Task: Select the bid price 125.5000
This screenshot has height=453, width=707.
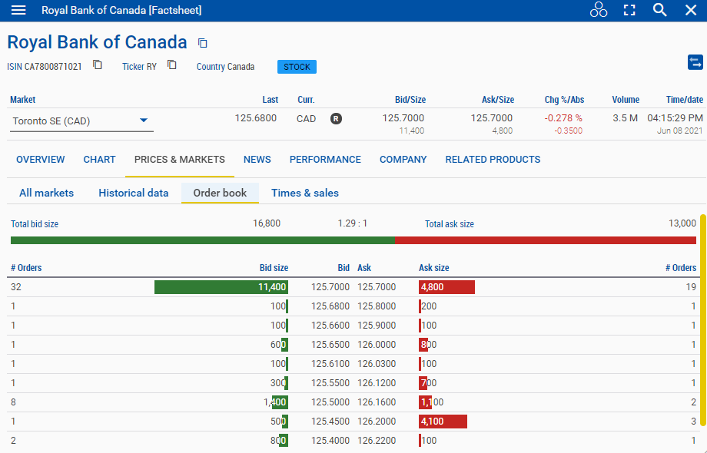Action: pos(330,402)
